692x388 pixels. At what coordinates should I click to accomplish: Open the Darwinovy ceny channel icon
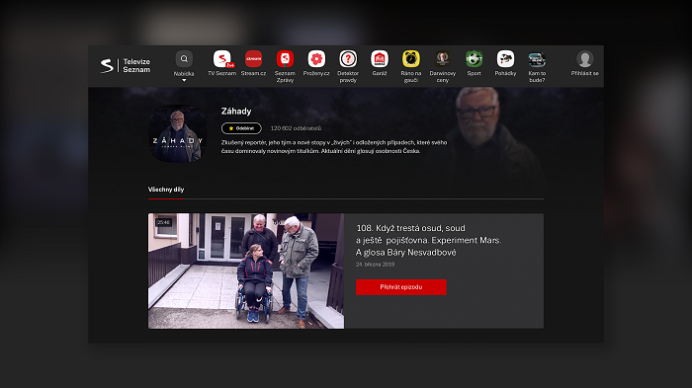pyautogui.click(x=442, y=58)
